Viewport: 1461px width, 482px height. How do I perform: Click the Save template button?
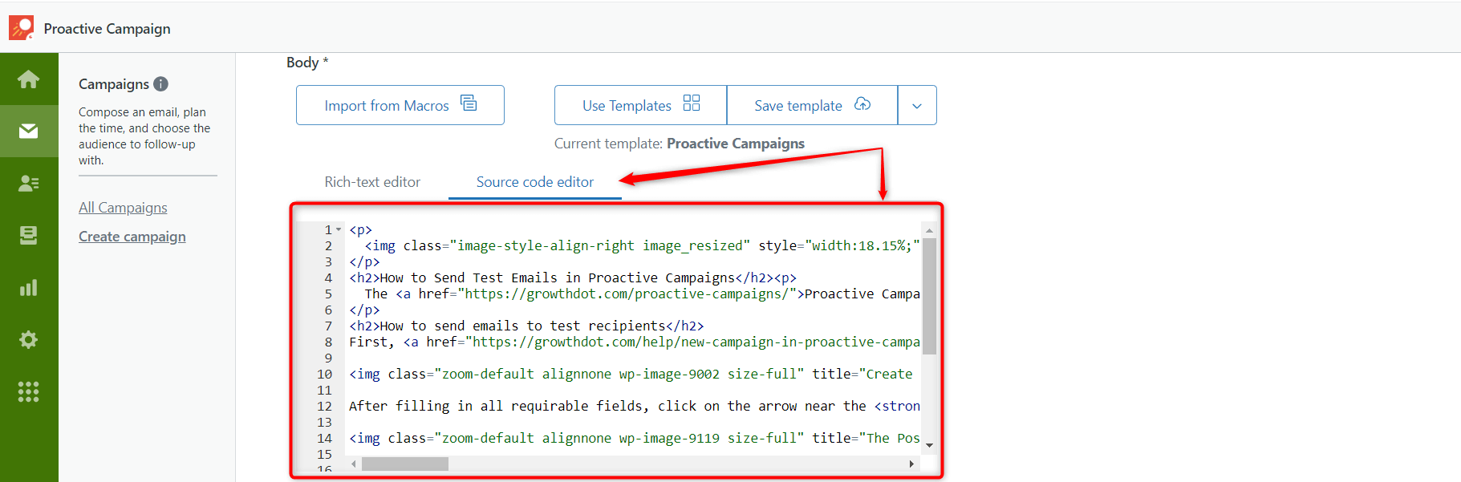click(x=812, y=105)
